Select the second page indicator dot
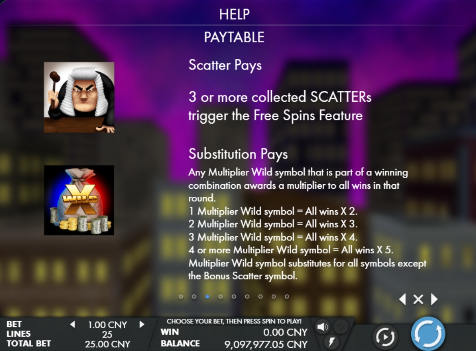 pyautogui.click(x=194, y=296)
